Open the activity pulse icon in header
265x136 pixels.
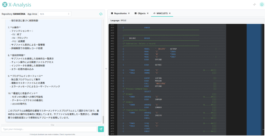click(254, 5)
